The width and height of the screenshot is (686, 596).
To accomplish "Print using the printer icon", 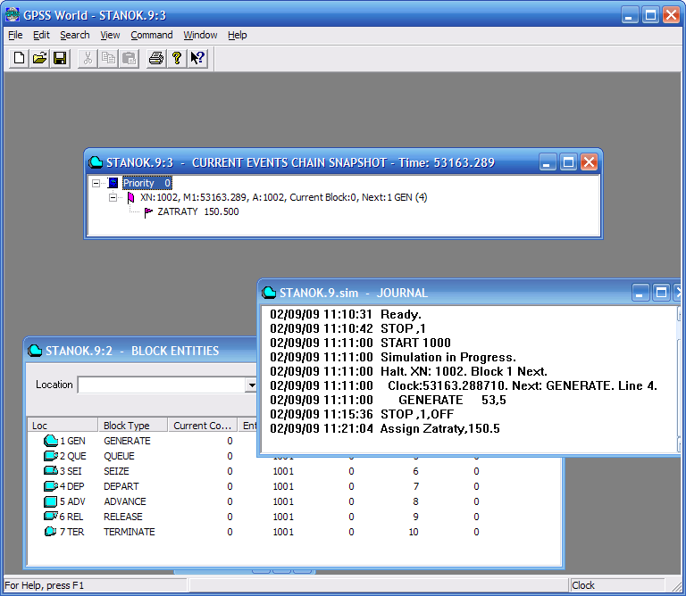I will tap(156, 58).
